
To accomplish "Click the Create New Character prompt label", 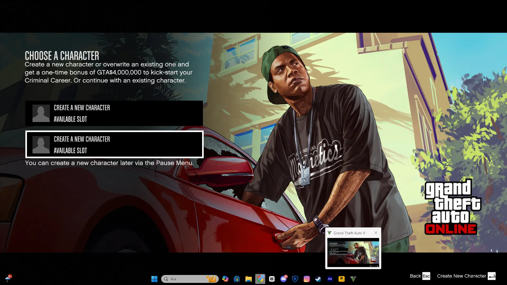I will 462,276.
